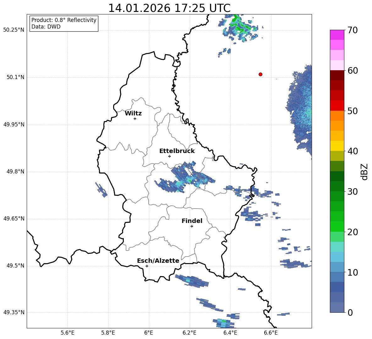Screen dimensions: 372x339
Task: Click the Wiltz city label
Action: [133, 114]
